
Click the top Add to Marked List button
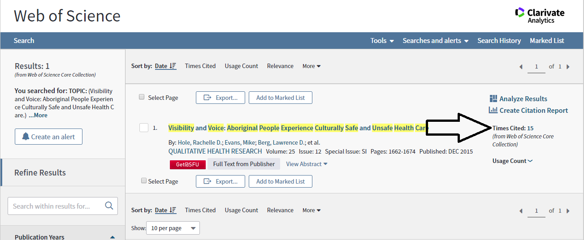[x=281, y=98]
